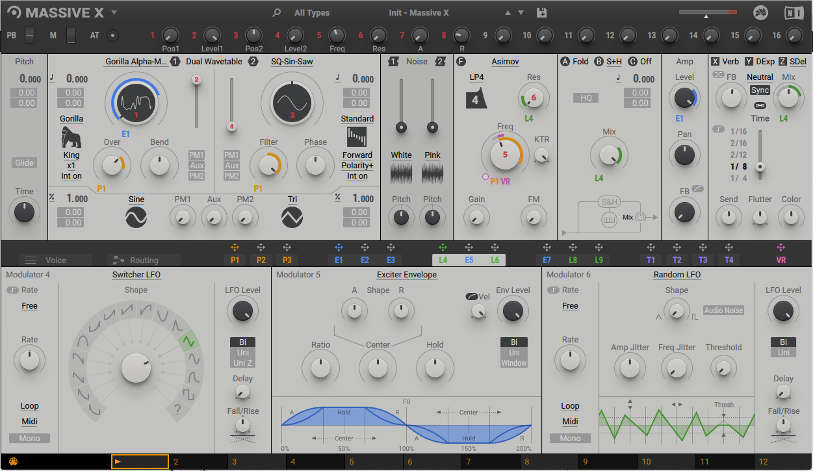Click the link icon under Sync

pyautogui.click(x=759, y=105)
